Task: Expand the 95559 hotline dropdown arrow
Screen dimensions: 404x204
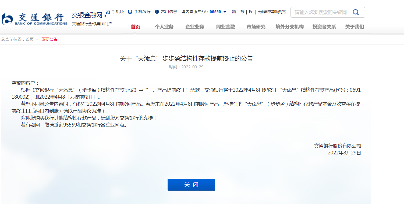Action: coord(225,12)
